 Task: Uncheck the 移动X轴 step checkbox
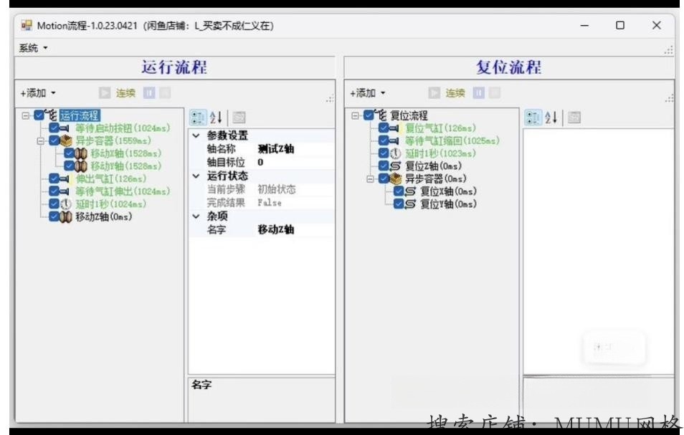(x=70, y=153)
